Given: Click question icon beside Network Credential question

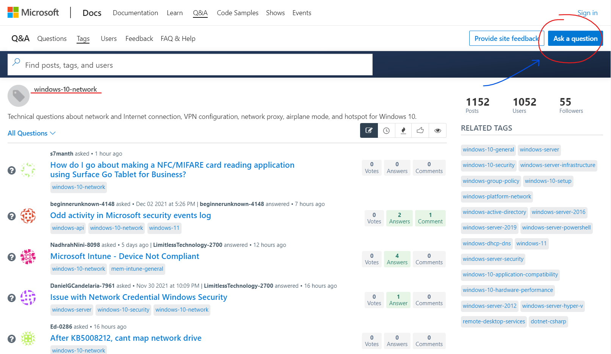Looking at the screenshot, I should 12,298.
